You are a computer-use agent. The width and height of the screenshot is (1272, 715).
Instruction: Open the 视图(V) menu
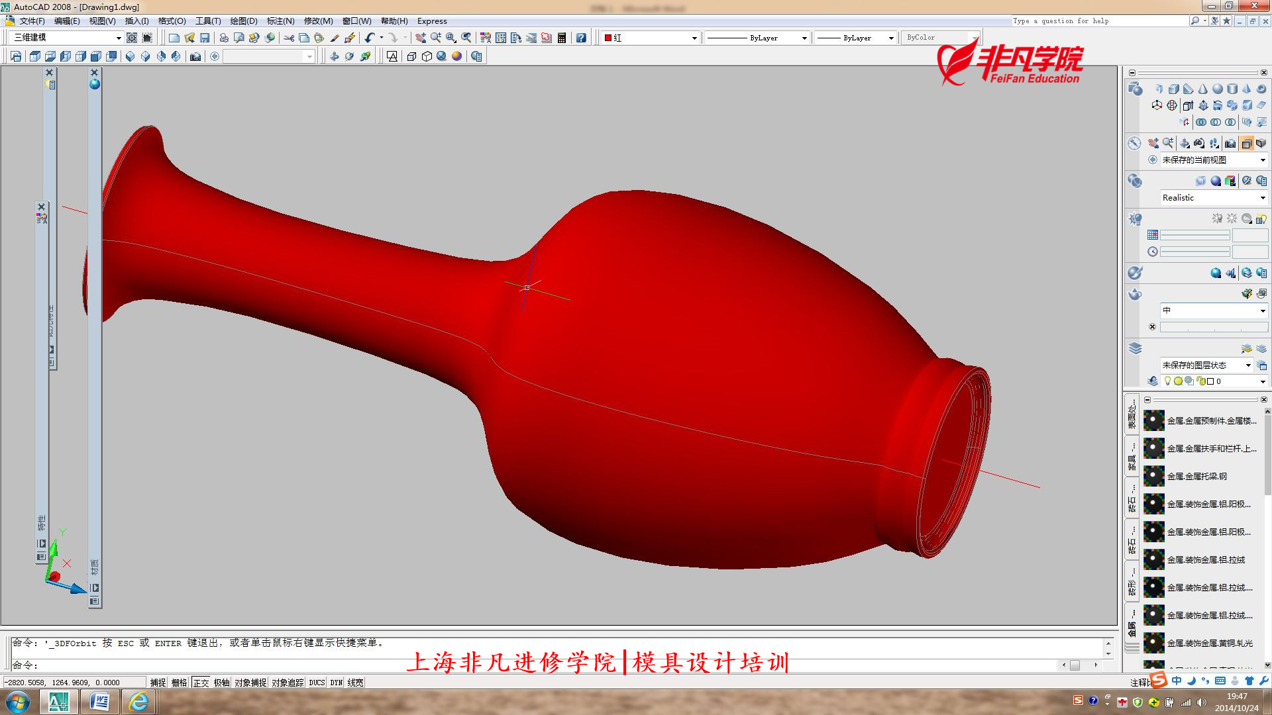click(x=102, y=21)
